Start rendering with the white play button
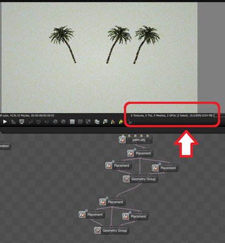The height and width of the screenshot is (243, 225). coord(5,122)
